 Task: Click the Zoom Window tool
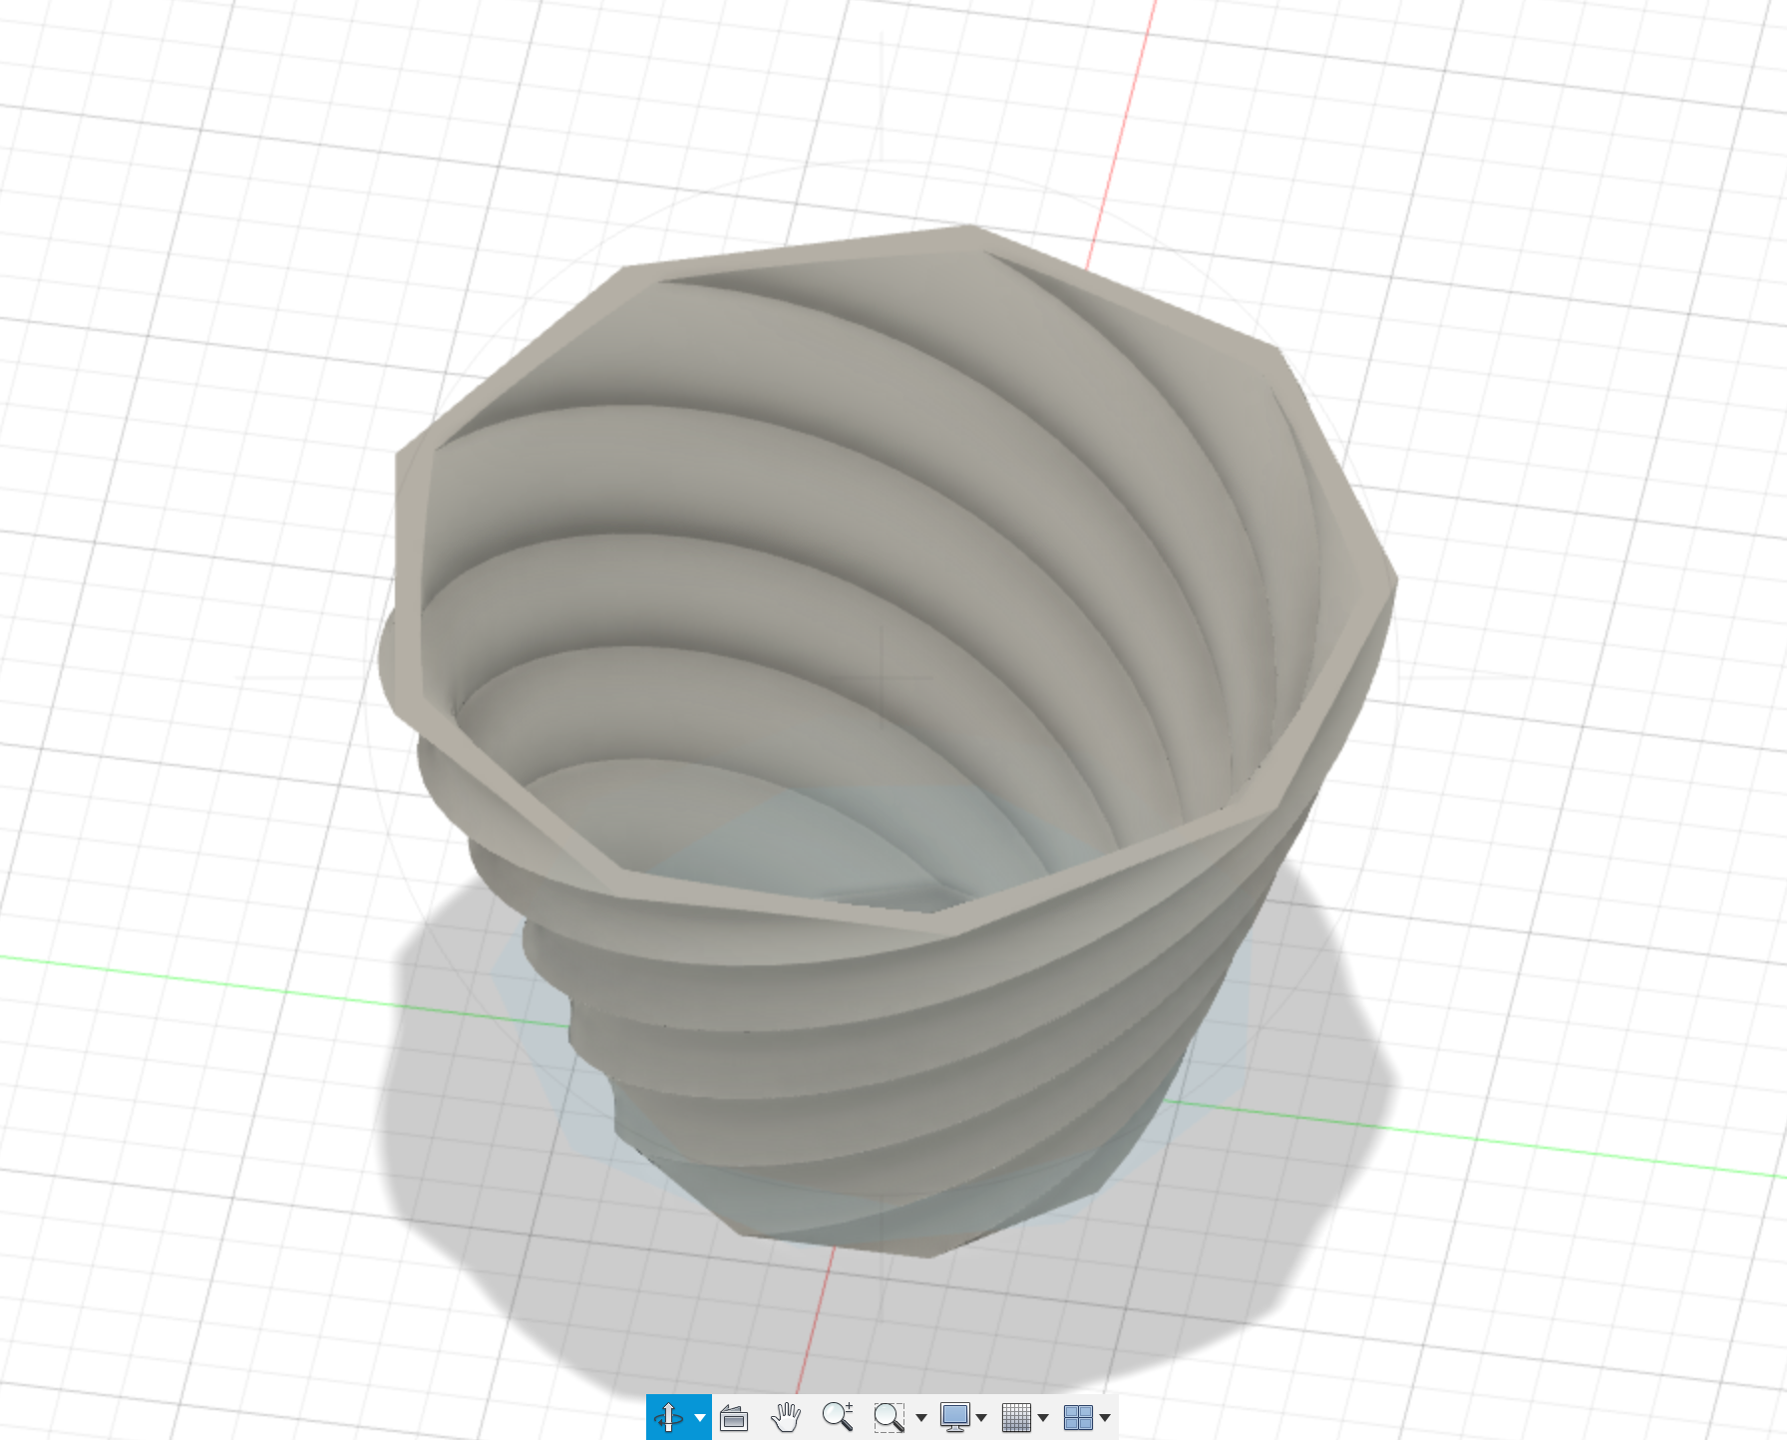tap(889, 1417)
